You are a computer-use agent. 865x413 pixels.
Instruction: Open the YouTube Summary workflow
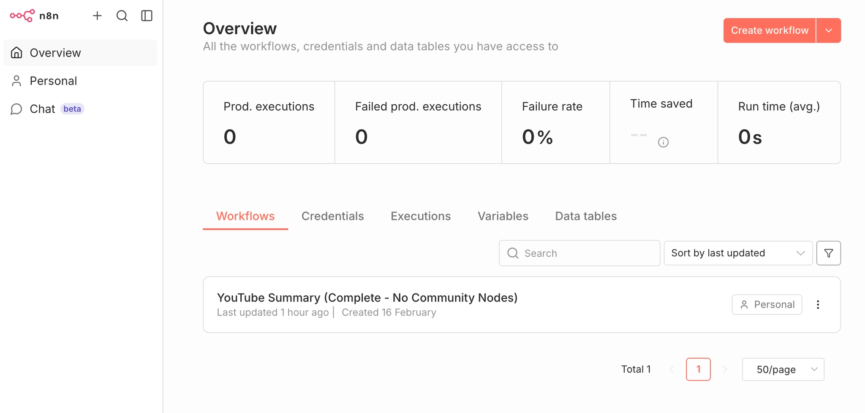(x=367, y=298)
